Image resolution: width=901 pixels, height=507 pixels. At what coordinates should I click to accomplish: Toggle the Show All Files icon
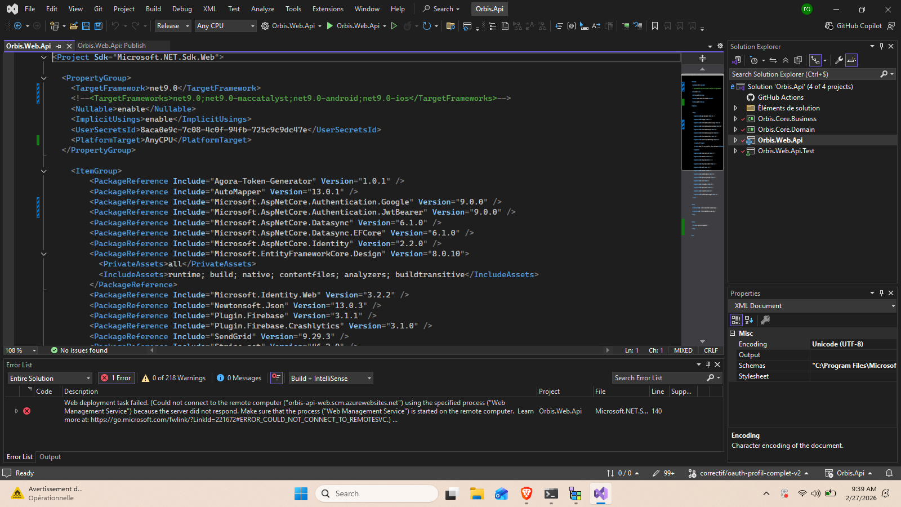tap(798, 60)
